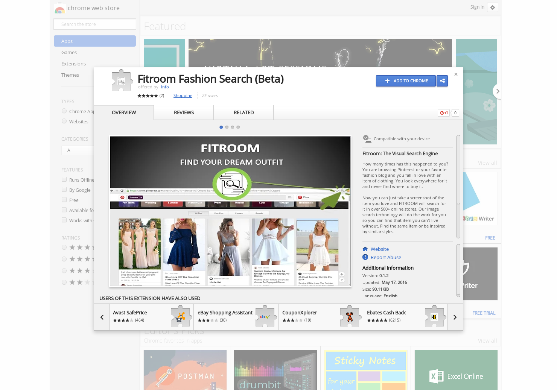Select the Avast SafePrice puzzle-piece icon
Image resolution: width=557 pixels, height=390 pixels.
click(180, 317)
